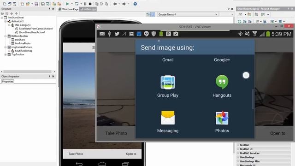This screenshot has height=166, width=295.
Task: Tap the Twitter bird icon in Android status bar
Action: 117,34
